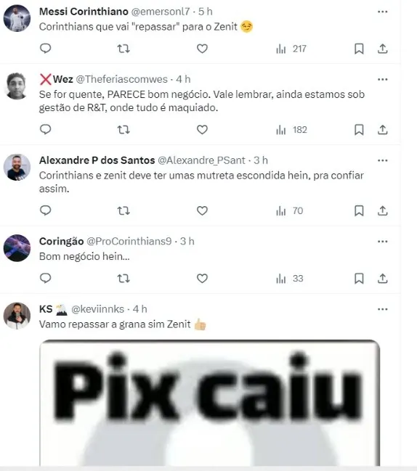View analytics showing 217 views
Screen dimensions: 417x471
pyautogui.click(x=291, y=49)
